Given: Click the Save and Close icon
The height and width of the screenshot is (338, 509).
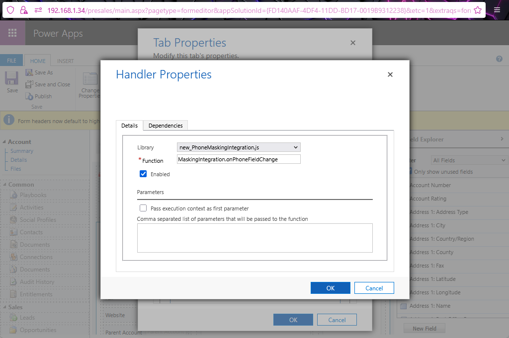Looking at the screenshot, I should (x=29, y=84).
